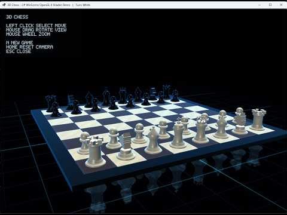Pick the white pawn before the nearest knight

[114, 139]
